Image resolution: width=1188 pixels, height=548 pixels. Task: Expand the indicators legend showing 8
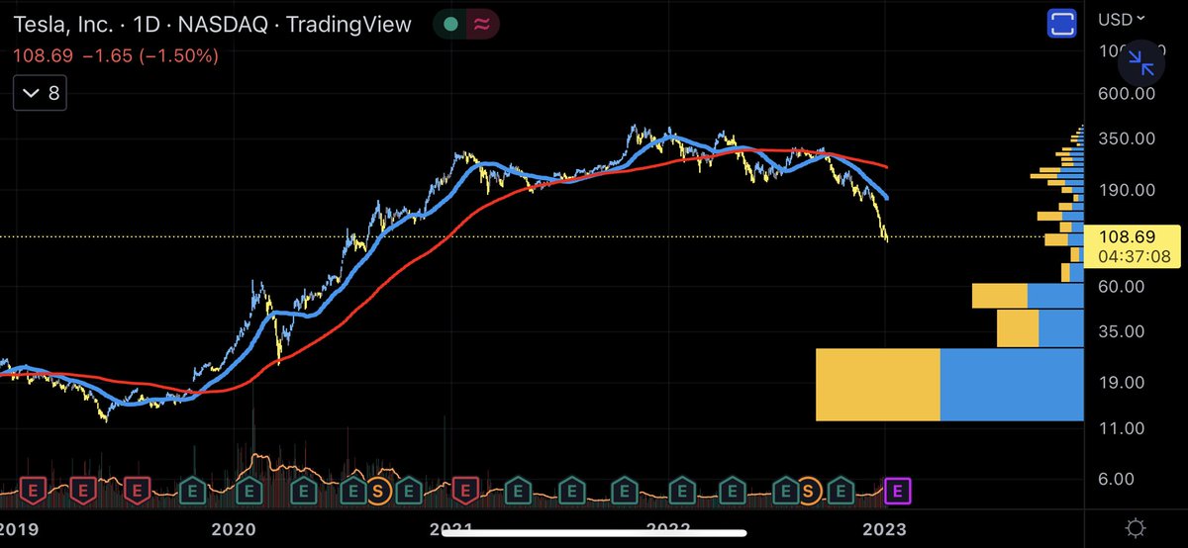(41, 94)
